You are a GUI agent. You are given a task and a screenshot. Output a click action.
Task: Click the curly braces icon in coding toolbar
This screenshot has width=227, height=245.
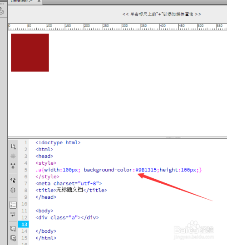(x=13, y=190)
